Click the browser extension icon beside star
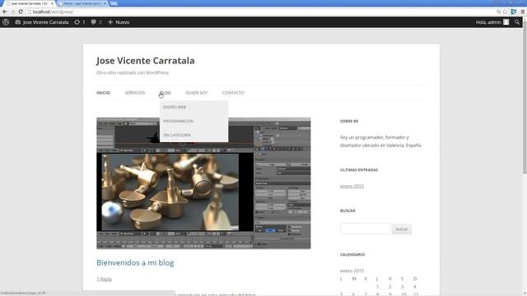The height and width of the screenshot is (296, 527). click(x=514, y=12)
